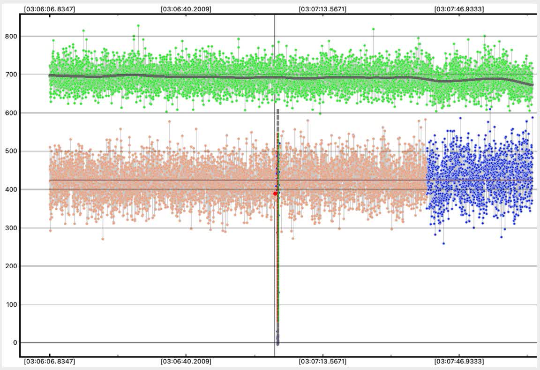Click the 100 label on the Y axis

[11, 304]
